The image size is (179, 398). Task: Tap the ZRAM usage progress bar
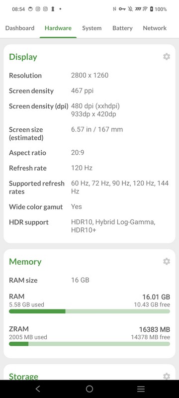89,344
